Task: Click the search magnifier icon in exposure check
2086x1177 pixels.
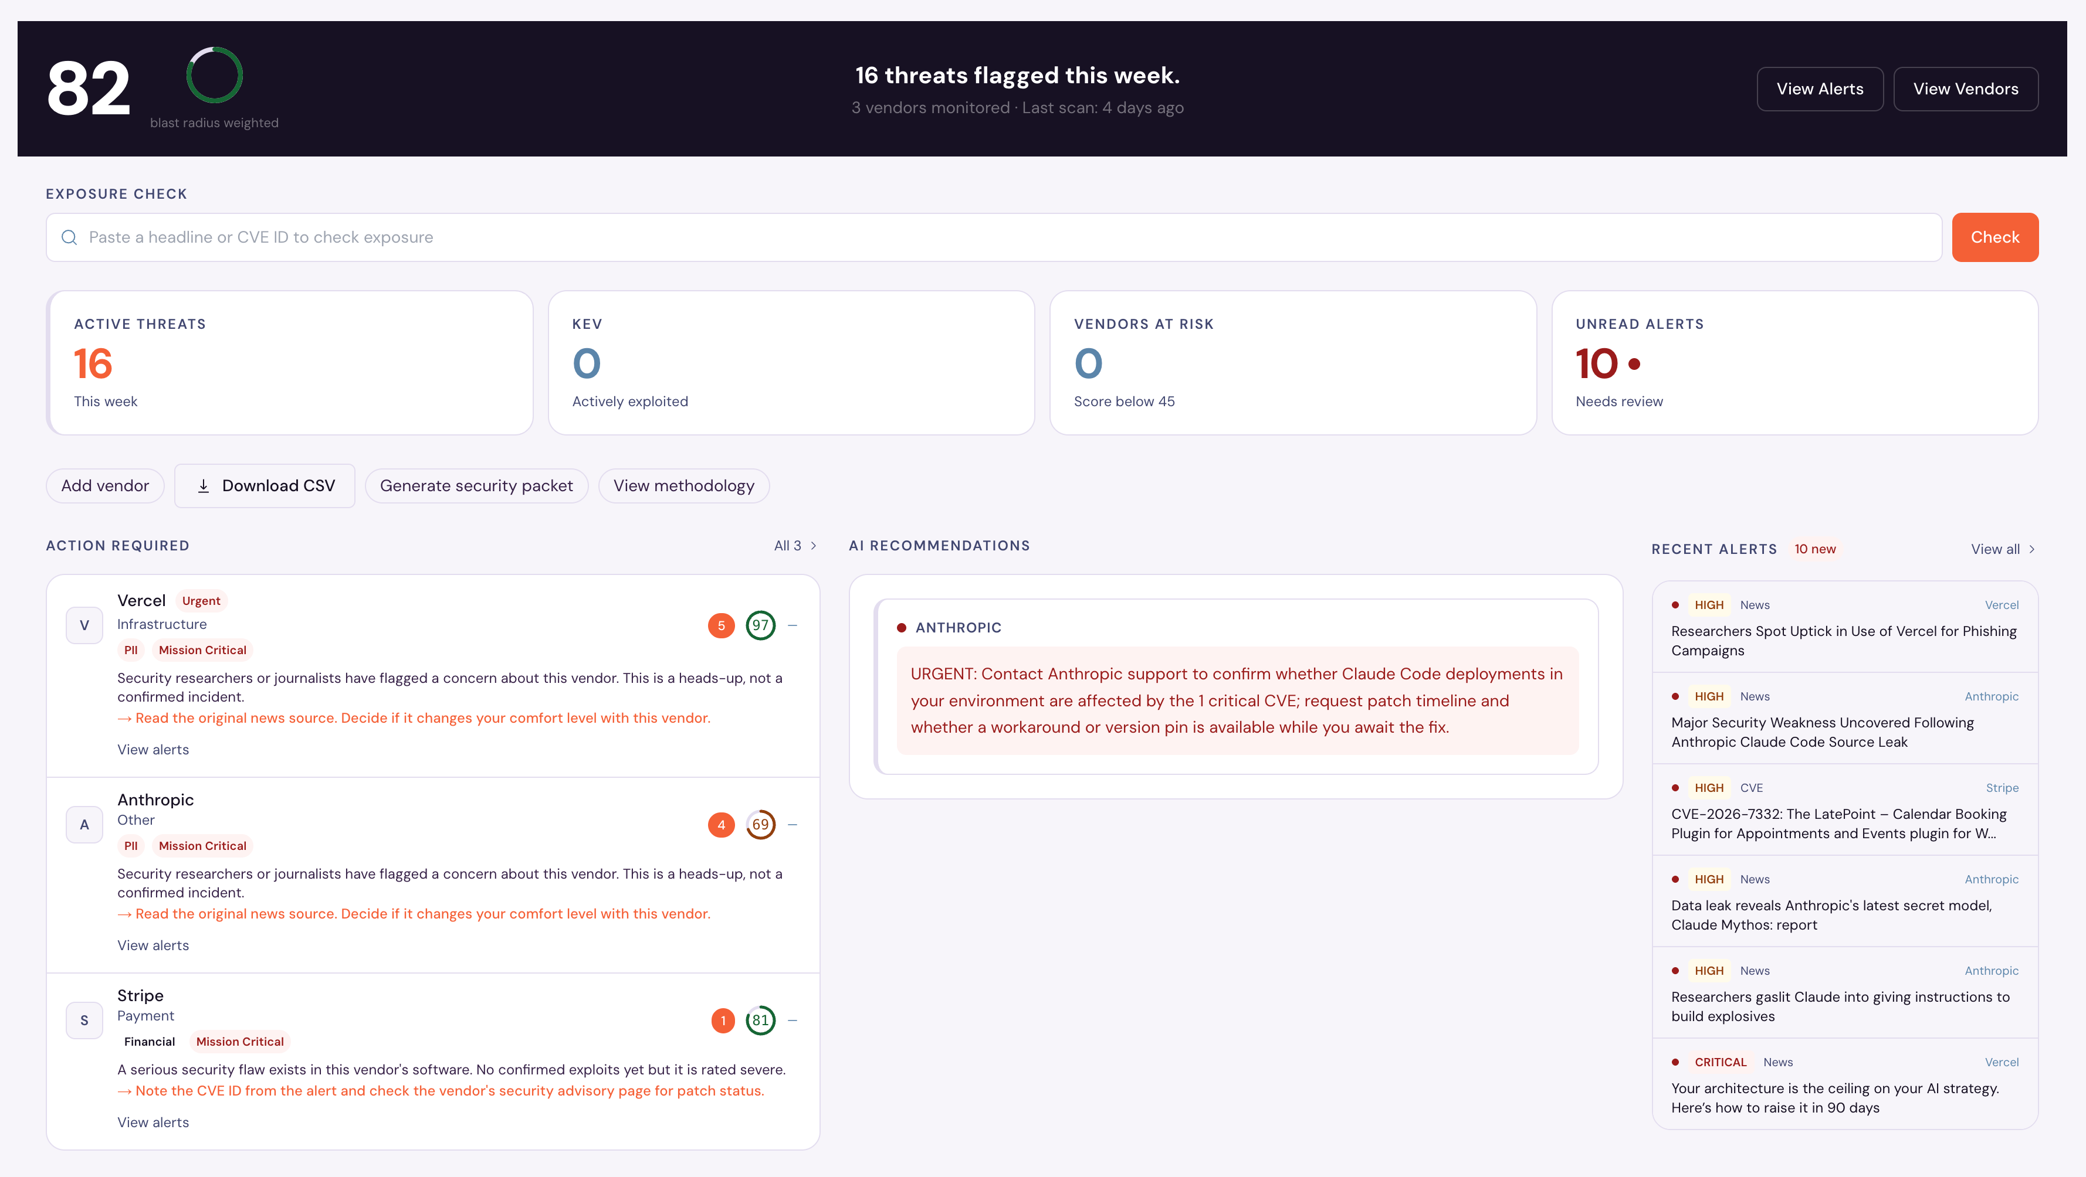Action: click(x=70, y=237)
